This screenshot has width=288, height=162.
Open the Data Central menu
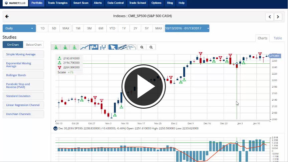tap(115, 3)
